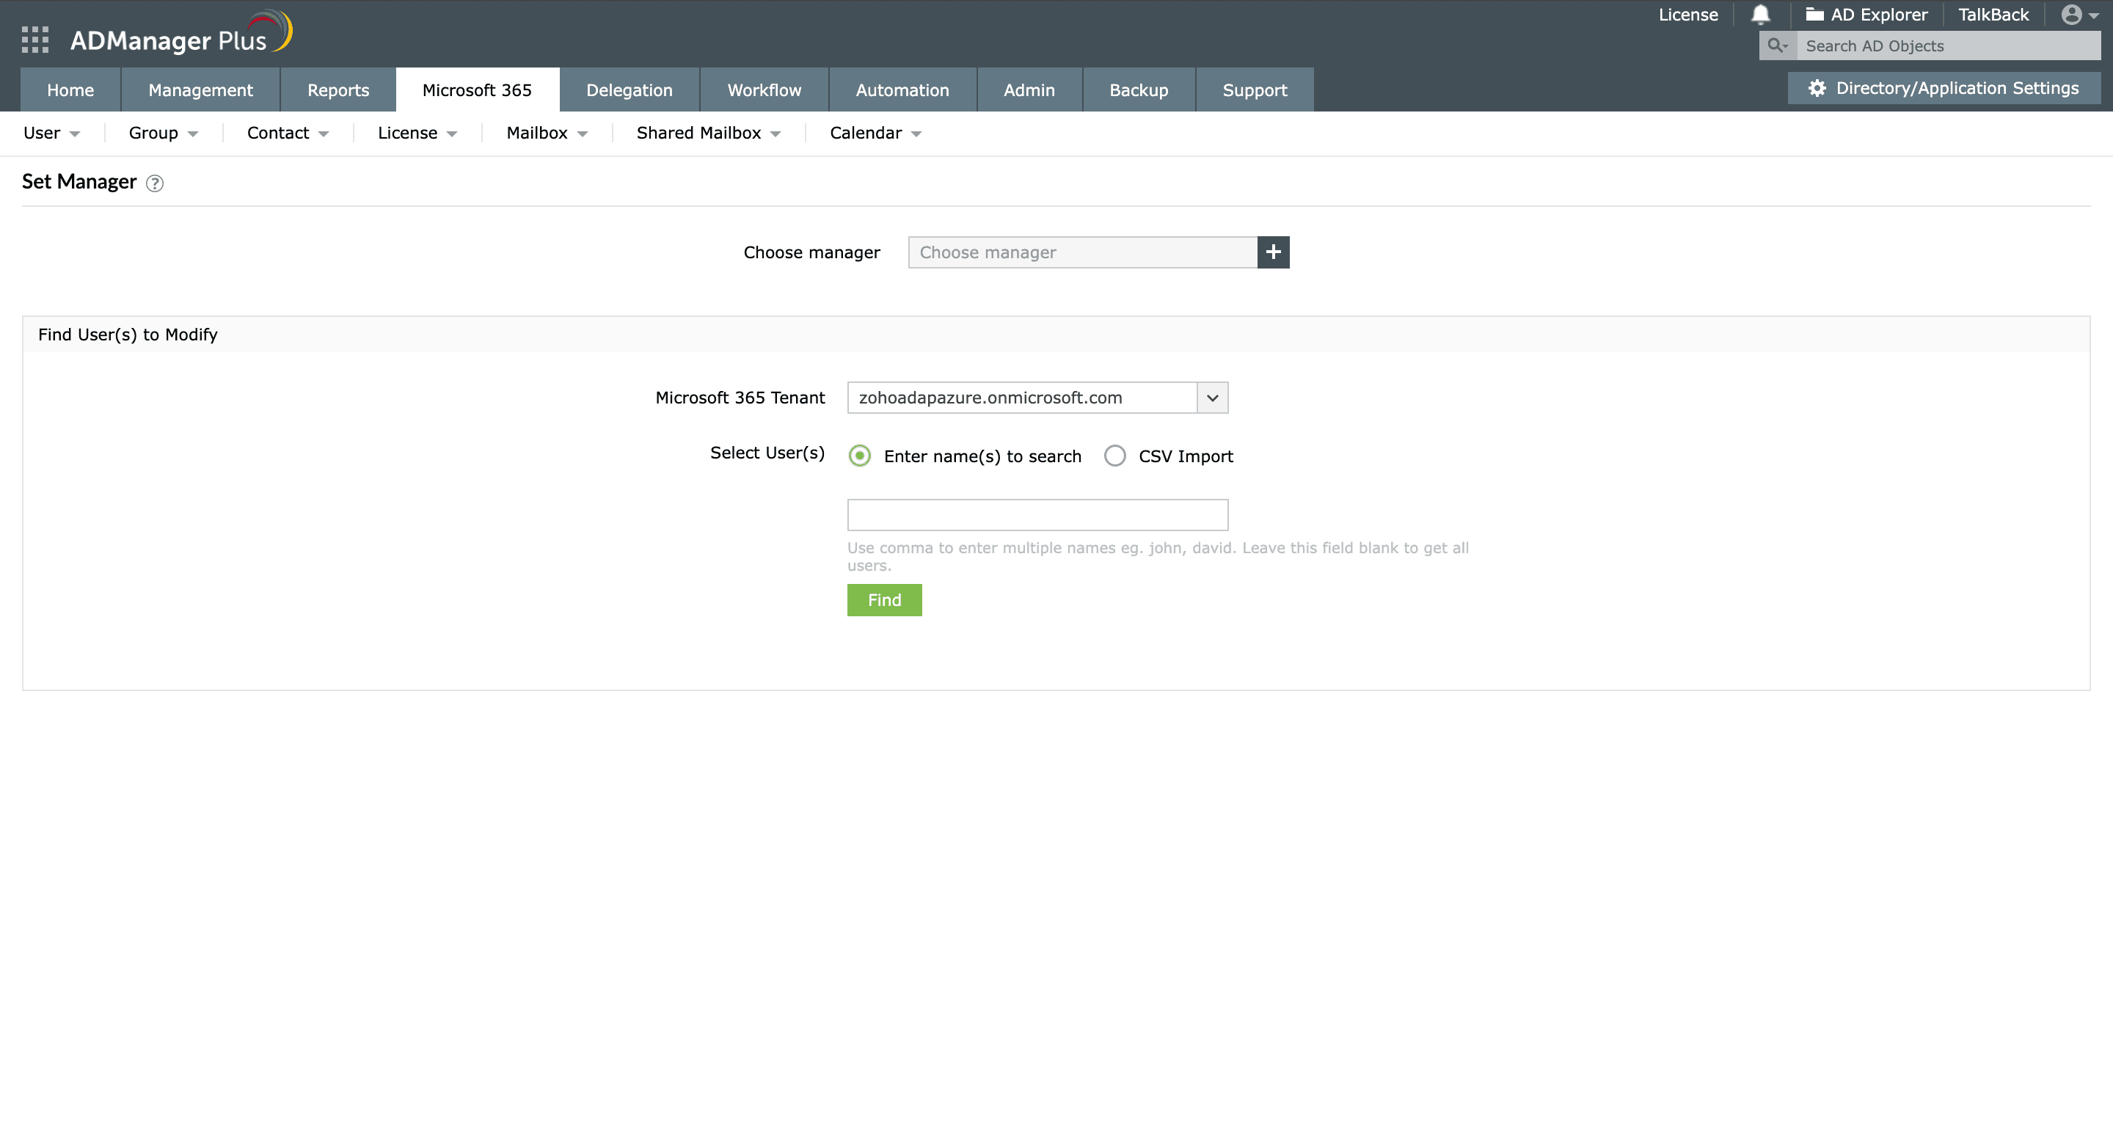2113x1143 pixels.
Task: Expand the Calendar menu
Action: (x=873, y=132)
